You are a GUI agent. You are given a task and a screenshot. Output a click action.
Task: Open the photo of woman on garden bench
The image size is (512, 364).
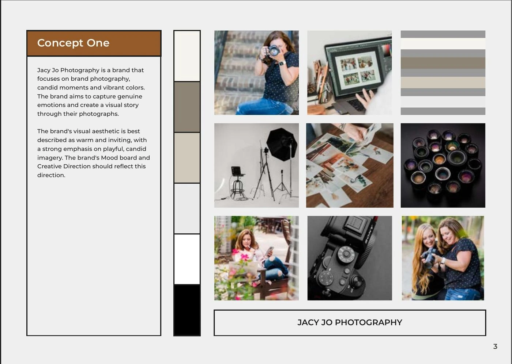tap(256, 258)
